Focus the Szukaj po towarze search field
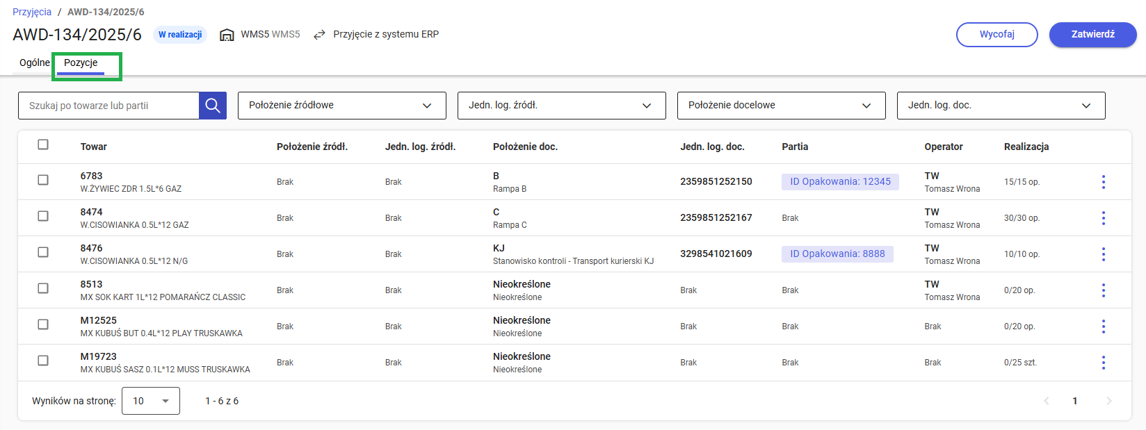Screen dimensions: 1146x430 (109, 106)
